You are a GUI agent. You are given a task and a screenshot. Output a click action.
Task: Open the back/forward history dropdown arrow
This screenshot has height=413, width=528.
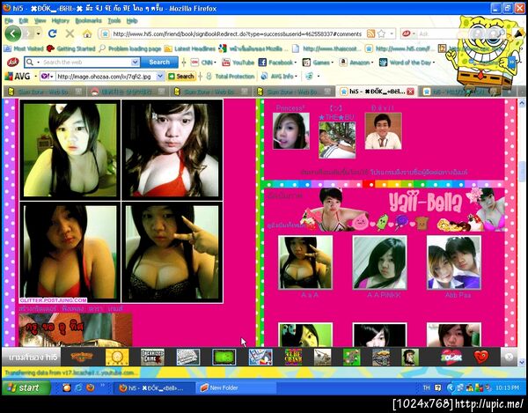click(39, 33)
